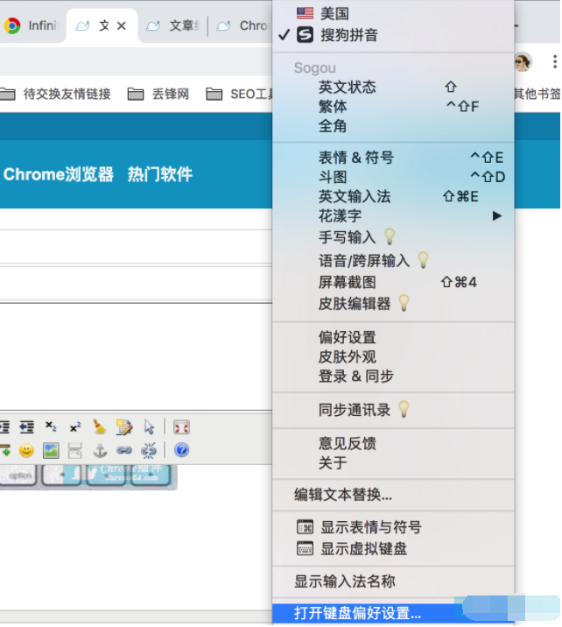The height and width of the screenshot is (627, 562).
Task: Click the insert link chain icon
Action: [x=124, y=451]
